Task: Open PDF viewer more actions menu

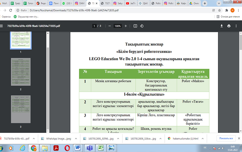Action: (x=236, y=26)
